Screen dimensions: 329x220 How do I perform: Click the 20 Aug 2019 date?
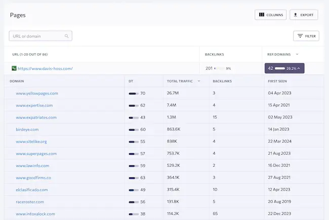pyautogui.click(x=279, y=202)
